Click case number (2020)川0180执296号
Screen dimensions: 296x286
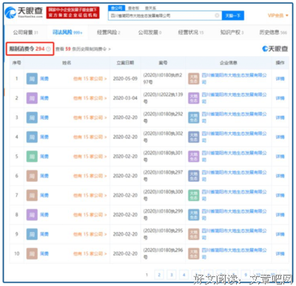tap(163, 253)
